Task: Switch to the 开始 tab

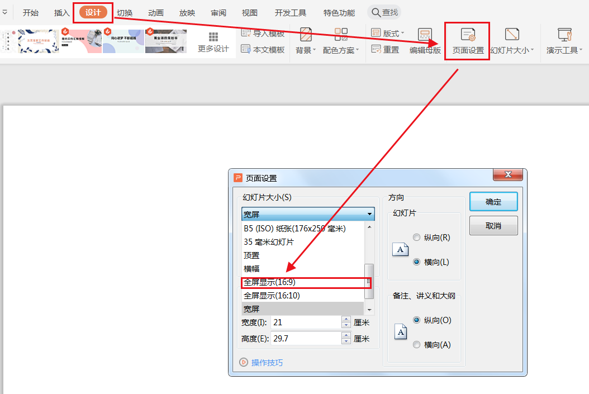Action: click(30, 13)
